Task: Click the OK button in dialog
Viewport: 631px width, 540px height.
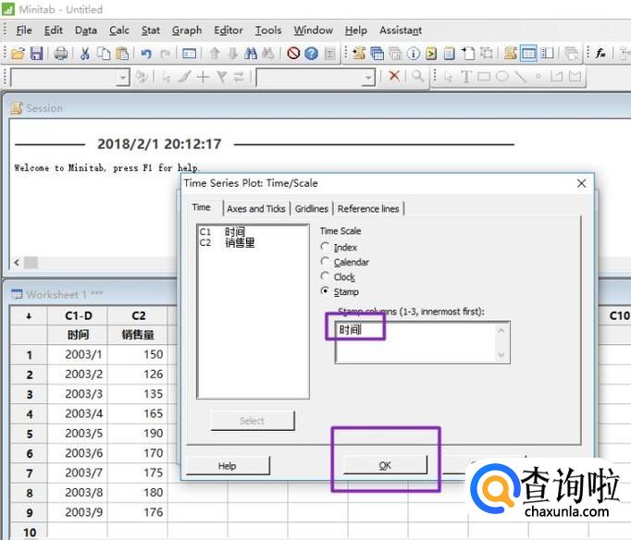Action: pos(385,465)
